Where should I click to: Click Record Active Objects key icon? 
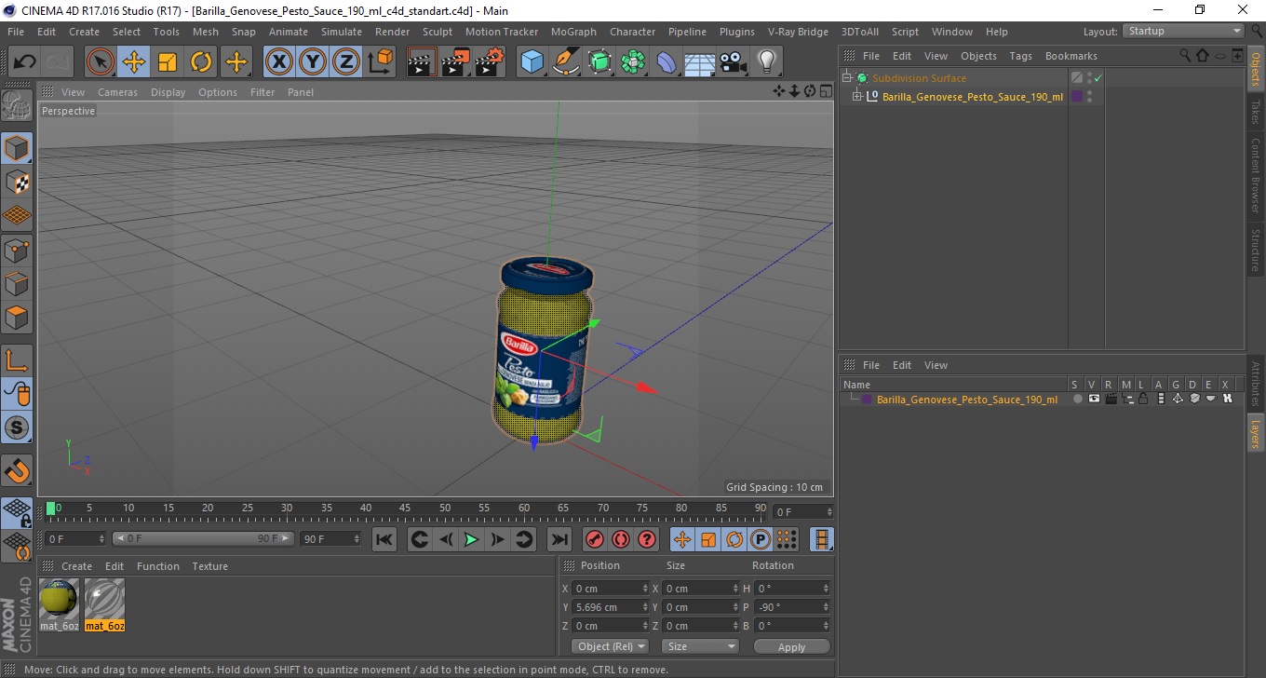pos(594,539)
